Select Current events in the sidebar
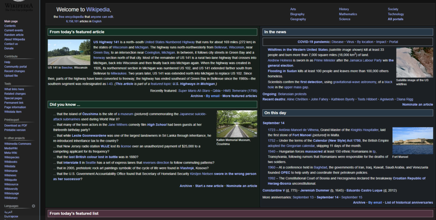This screenshot has width=436, height=220. [14, 30]
